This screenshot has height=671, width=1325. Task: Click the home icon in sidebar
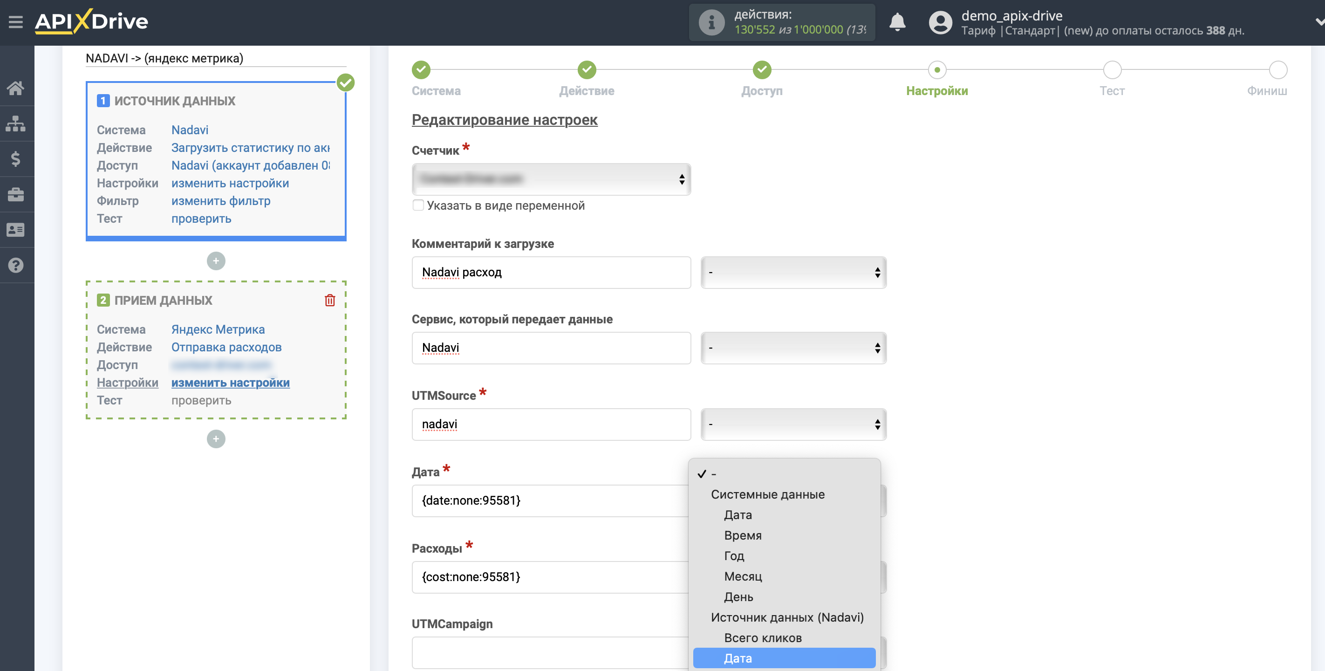[16, 88]
